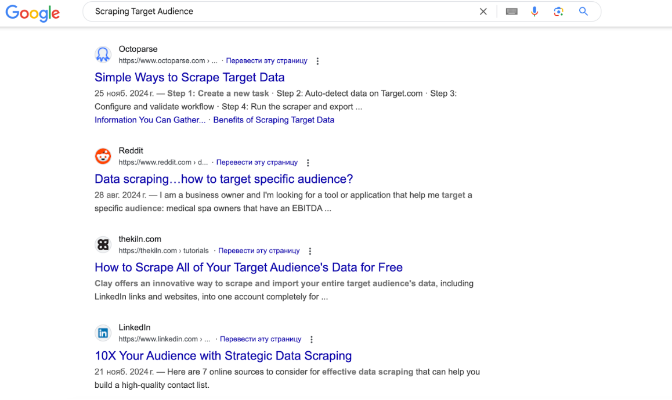Clear the search query with the X
This screenshot has height=400, width=672.
click(483, 12)
